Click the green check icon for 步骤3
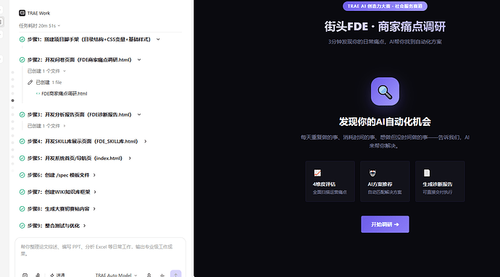 [x=22, y=114]
